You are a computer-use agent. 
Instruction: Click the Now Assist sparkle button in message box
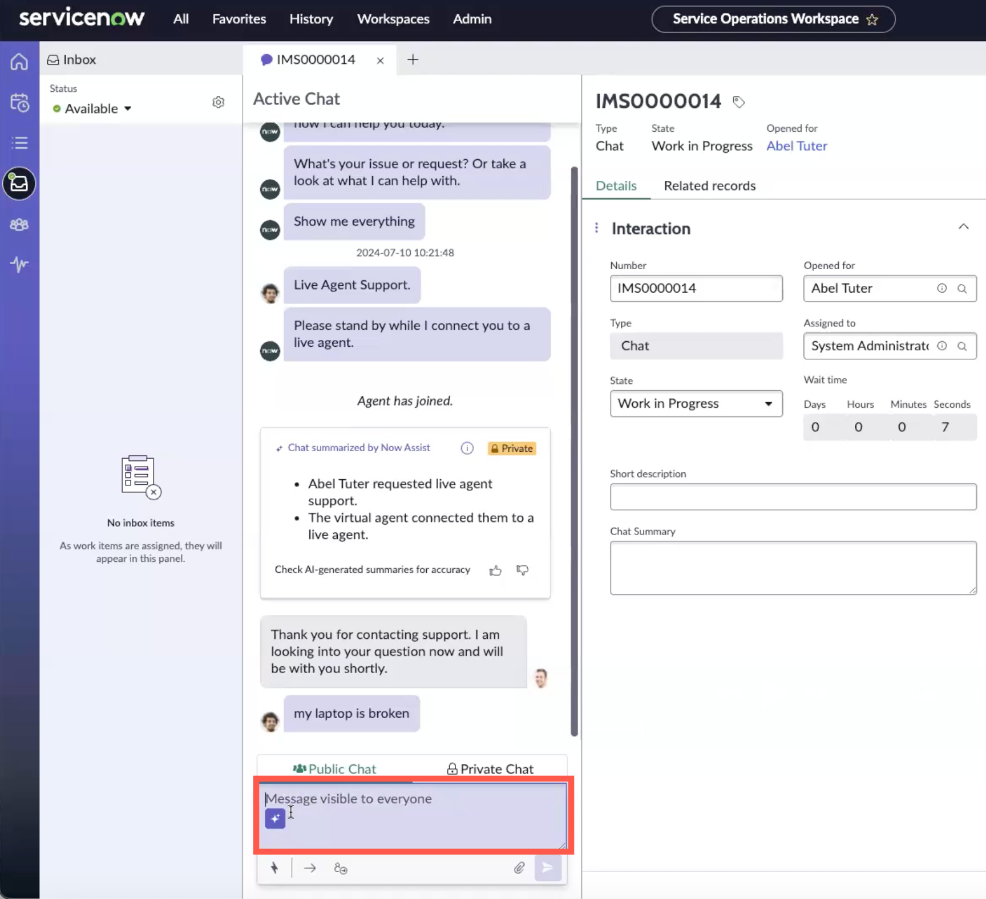click(275, 819)
